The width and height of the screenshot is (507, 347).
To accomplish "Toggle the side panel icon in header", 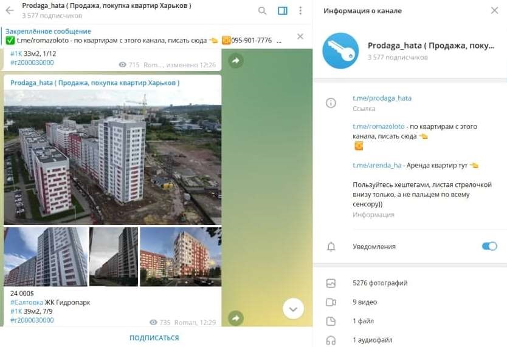I will point(283,11).
